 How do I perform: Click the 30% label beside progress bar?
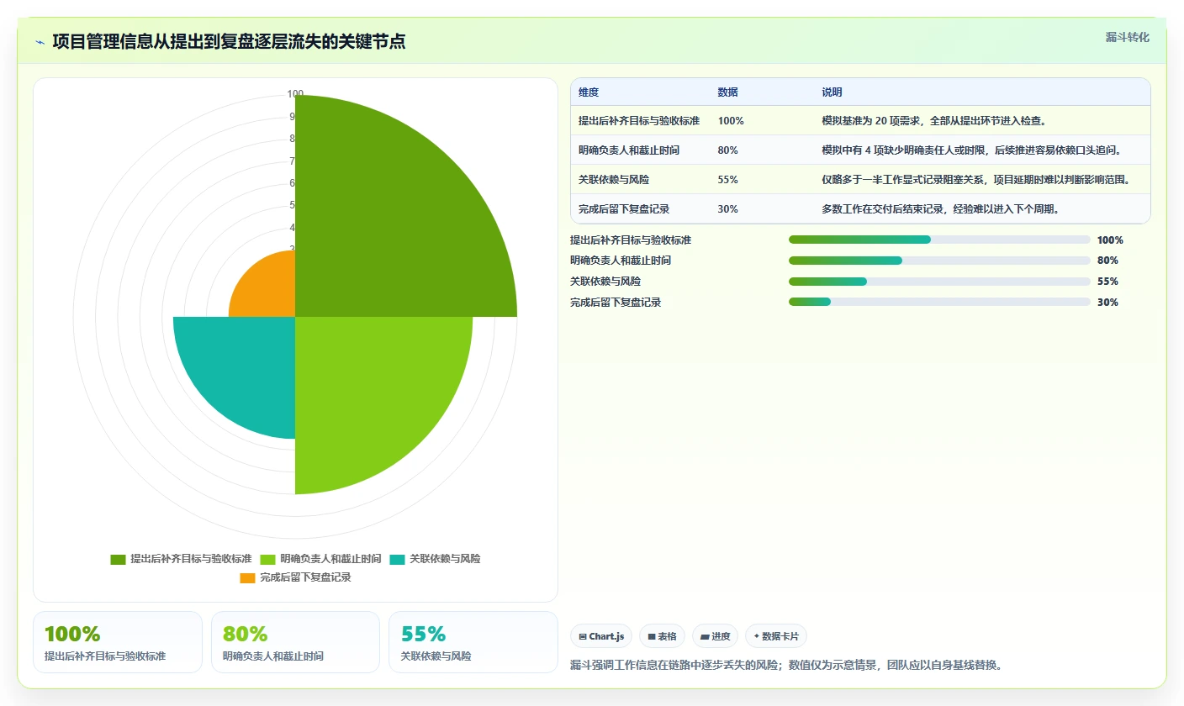point(1107,303)
